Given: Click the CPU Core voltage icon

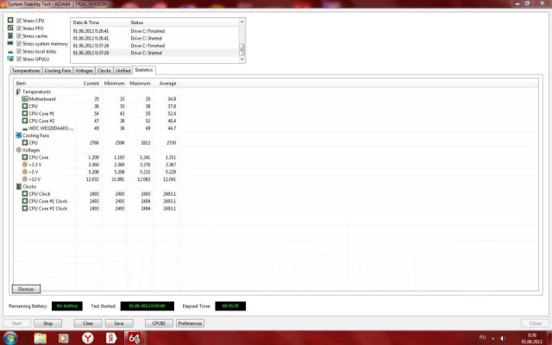Looking at the screenshot, I should (x=25, y=157).
